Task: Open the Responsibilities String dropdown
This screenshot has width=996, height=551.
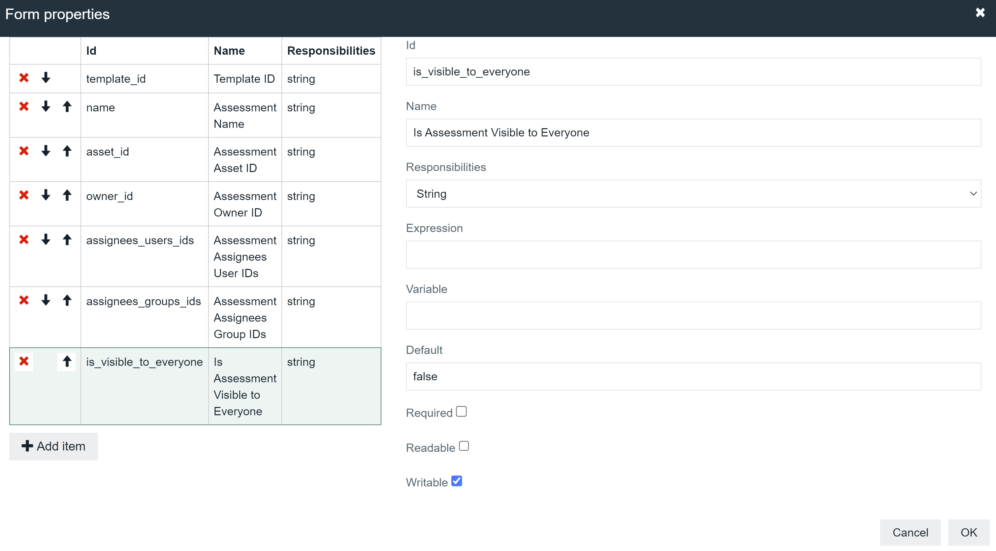Action: 693,194
